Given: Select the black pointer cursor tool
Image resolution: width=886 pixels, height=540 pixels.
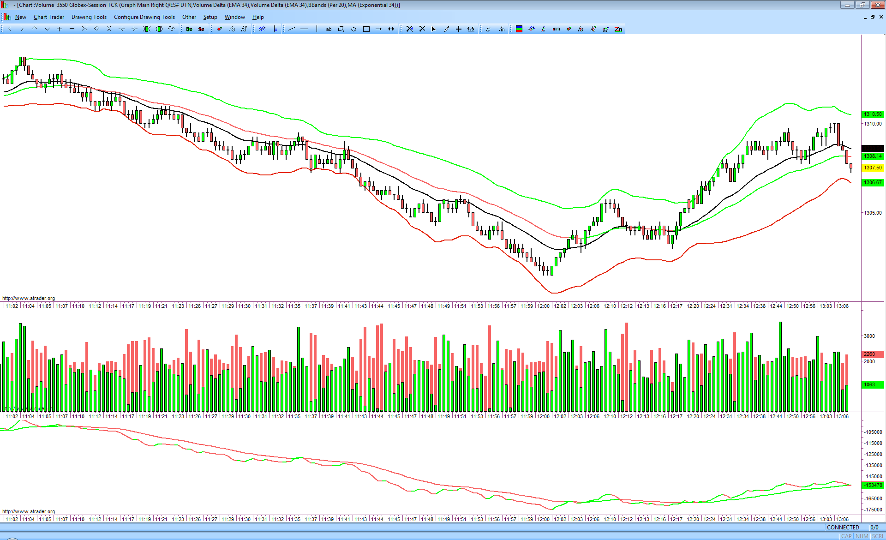Looking at the screenshot, I should point(434,29).
